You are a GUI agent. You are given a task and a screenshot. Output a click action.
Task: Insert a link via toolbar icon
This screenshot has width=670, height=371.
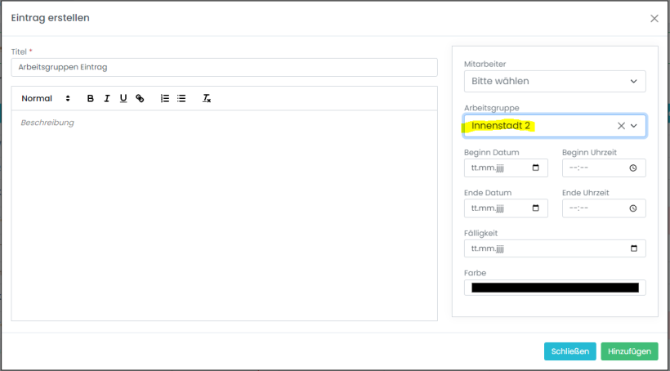[140, 99]
